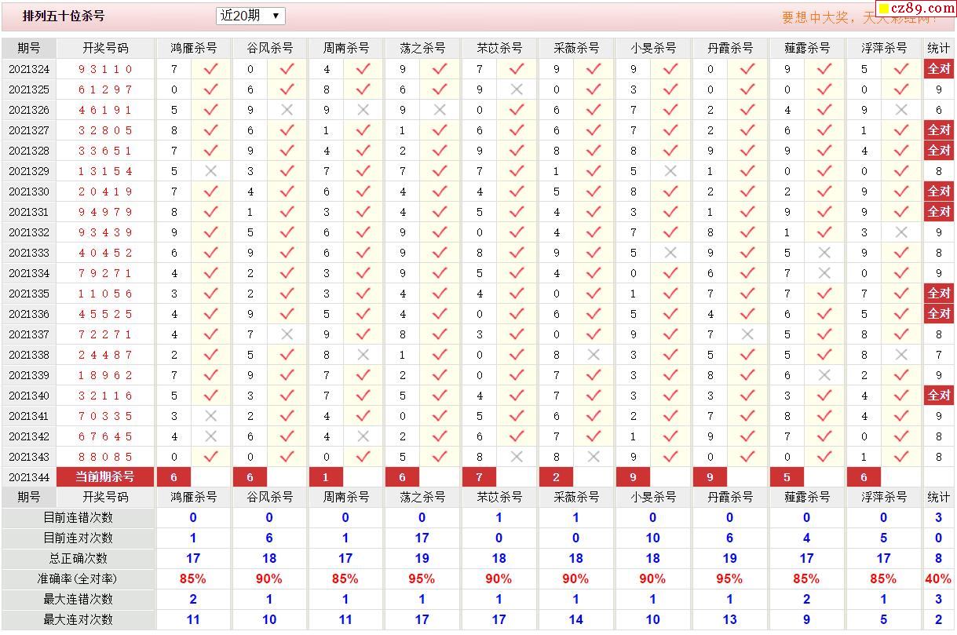Click 荡之杀号 accuracy value 95%
957x635 pixels.
[422, 579]
